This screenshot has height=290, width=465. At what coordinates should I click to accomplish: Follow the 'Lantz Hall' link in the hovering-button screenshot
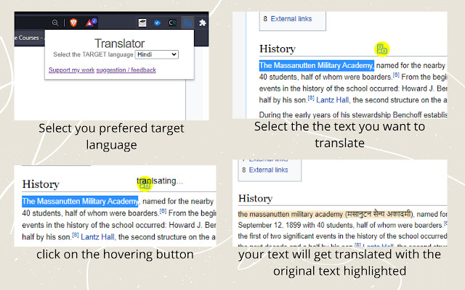(x=97, y=237)
